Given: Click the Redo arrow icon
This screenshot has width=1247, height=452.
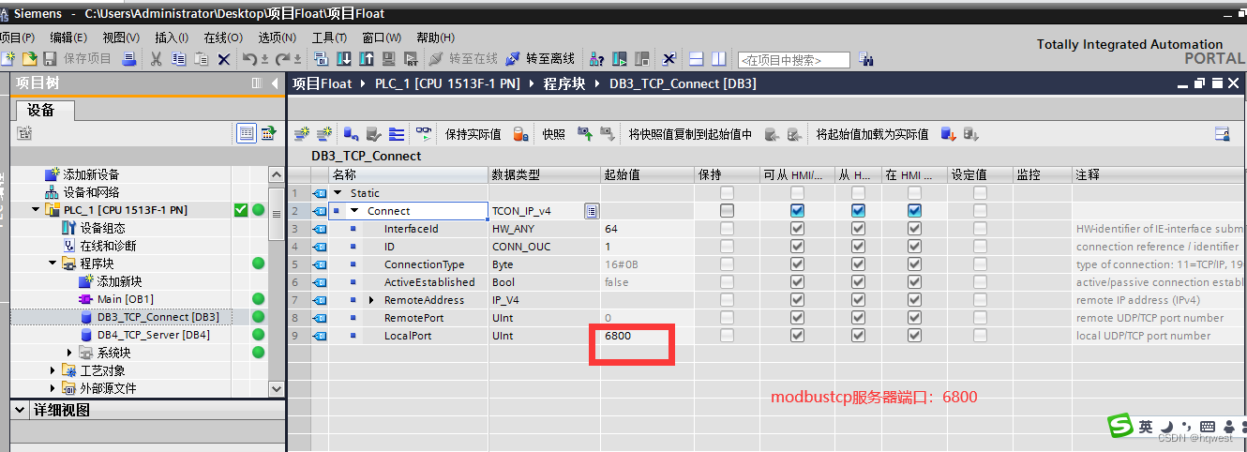Looking at the screenshot, I should point(282,59).
